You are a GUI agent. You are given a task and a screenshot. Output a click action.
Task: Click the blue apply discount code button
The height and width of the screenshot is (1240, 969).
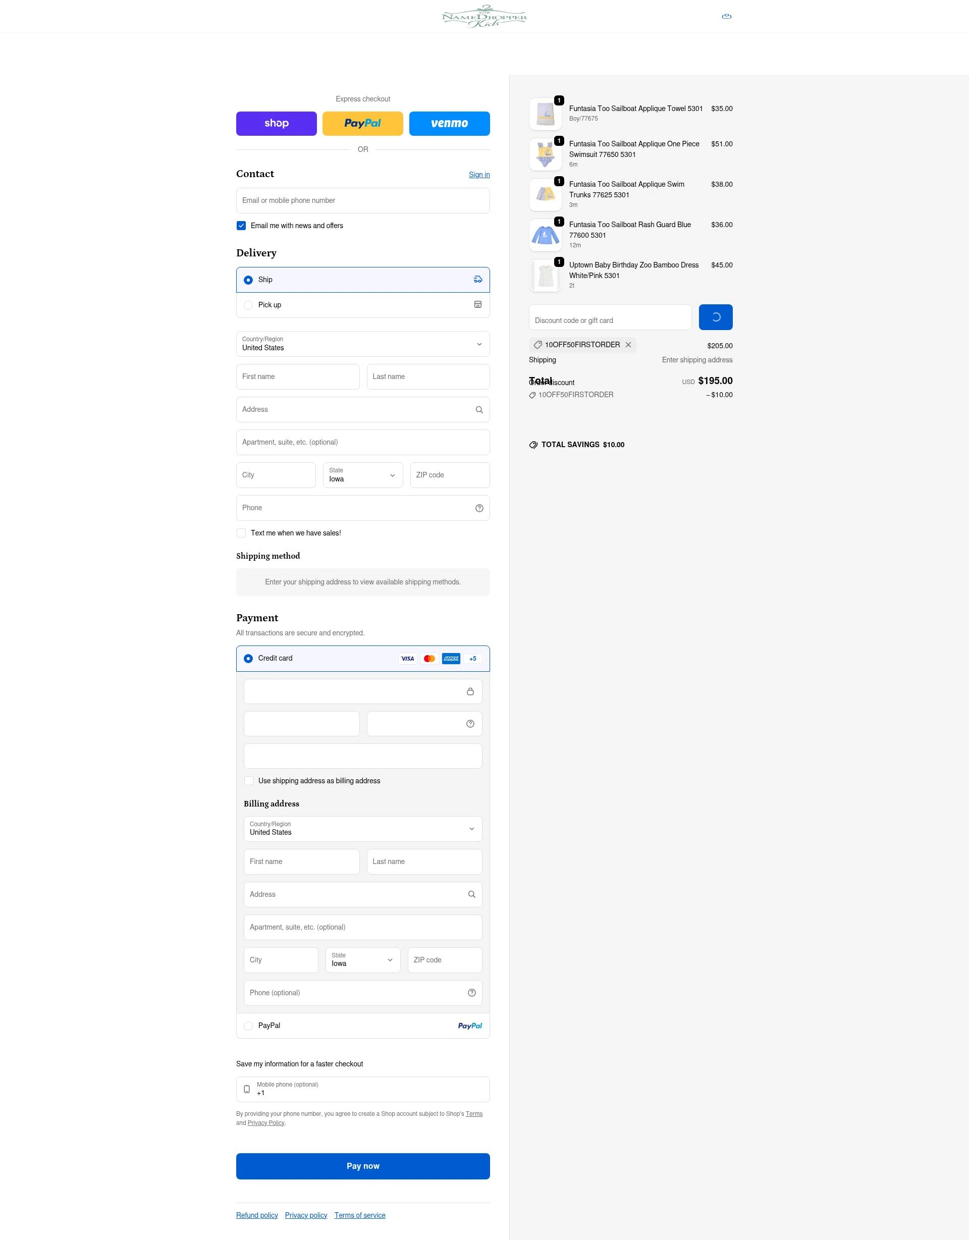coord(715,317)
